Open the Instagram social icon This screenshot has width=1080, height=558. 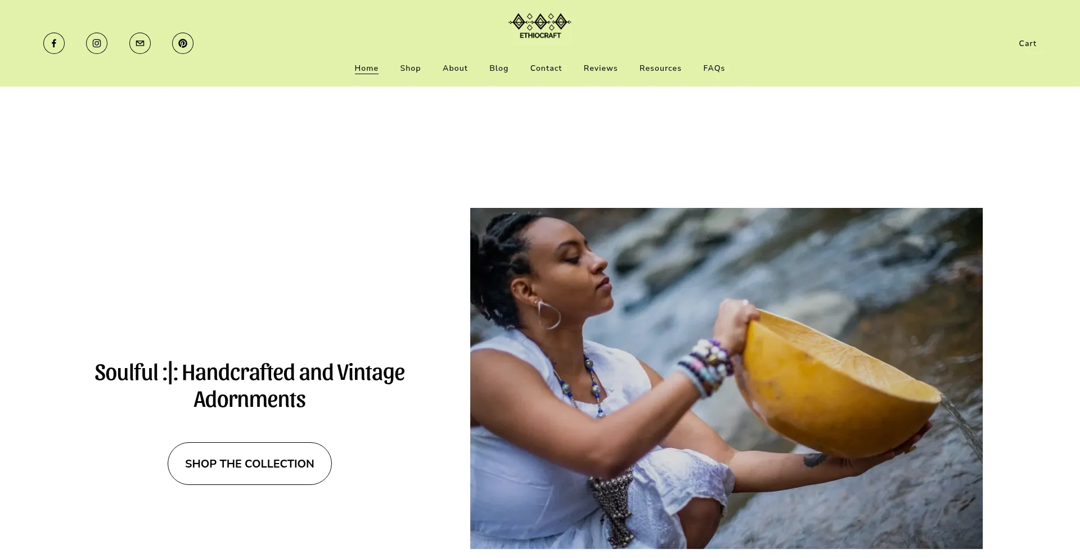click(x=97, y=43)
